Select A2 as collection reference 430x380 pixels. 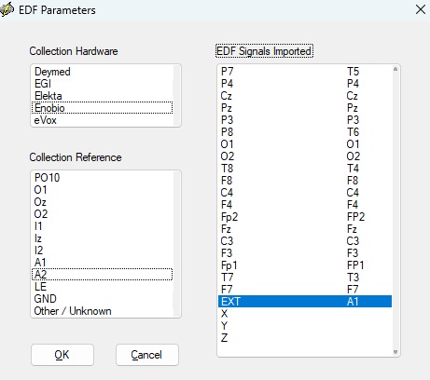click(x=102, y=275)
